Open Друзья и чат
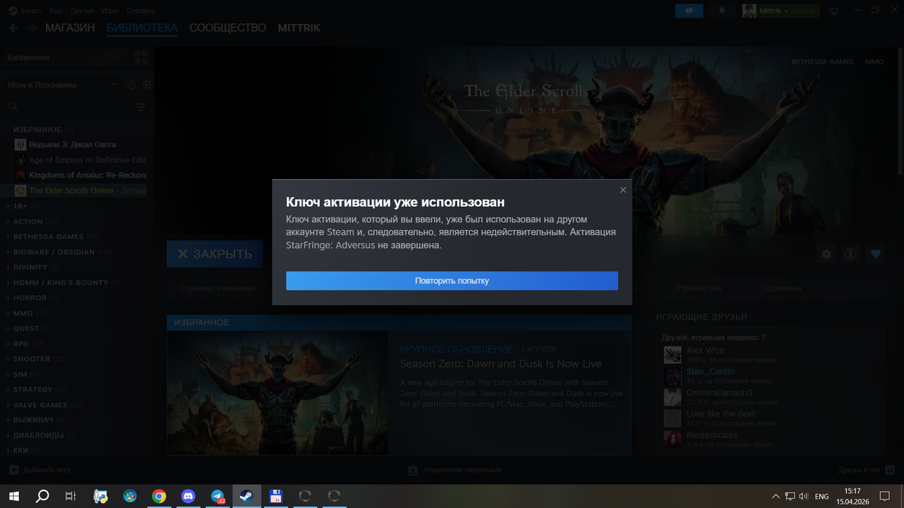Image resolution: width=904 pixels, height=508 pixels. 865,470
